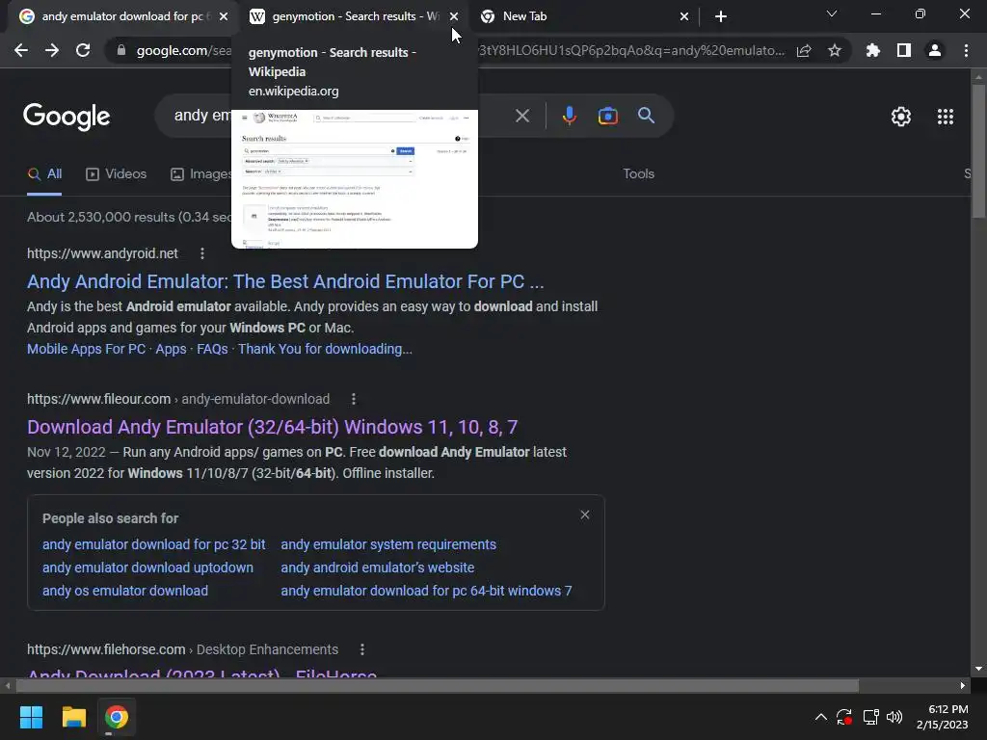Click the scroll right arrow at bottom
The image size is (987, 740).
(963, 686)
